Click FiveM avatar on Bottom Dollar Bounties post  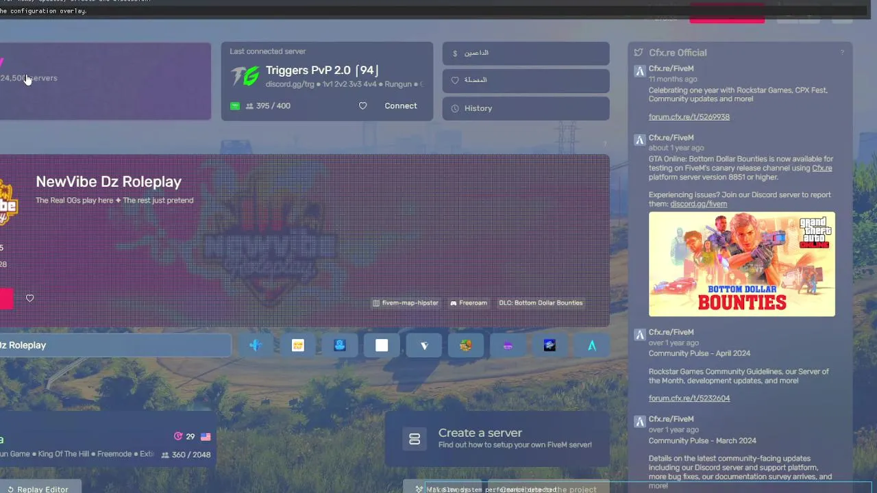point(639,140)
